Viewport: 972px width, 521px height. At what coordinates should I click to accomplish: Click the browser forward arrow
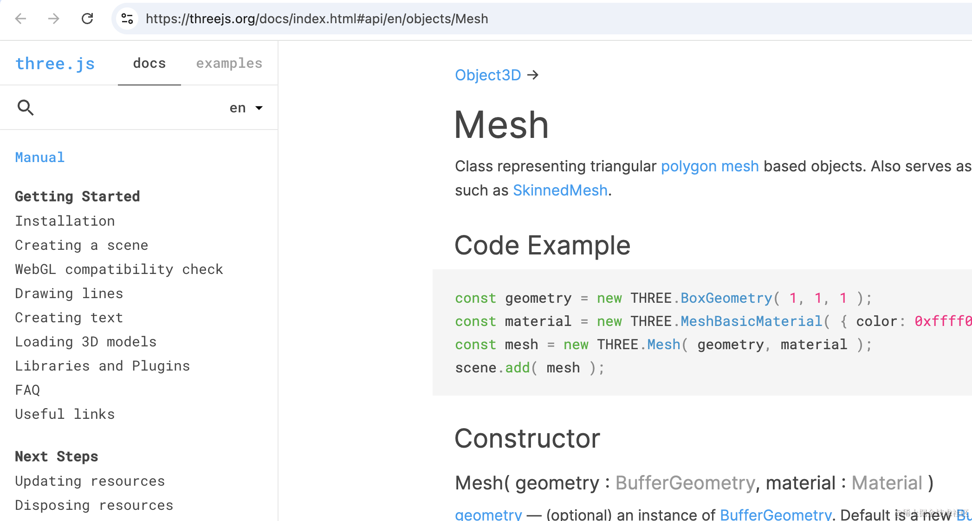[54, 19]
